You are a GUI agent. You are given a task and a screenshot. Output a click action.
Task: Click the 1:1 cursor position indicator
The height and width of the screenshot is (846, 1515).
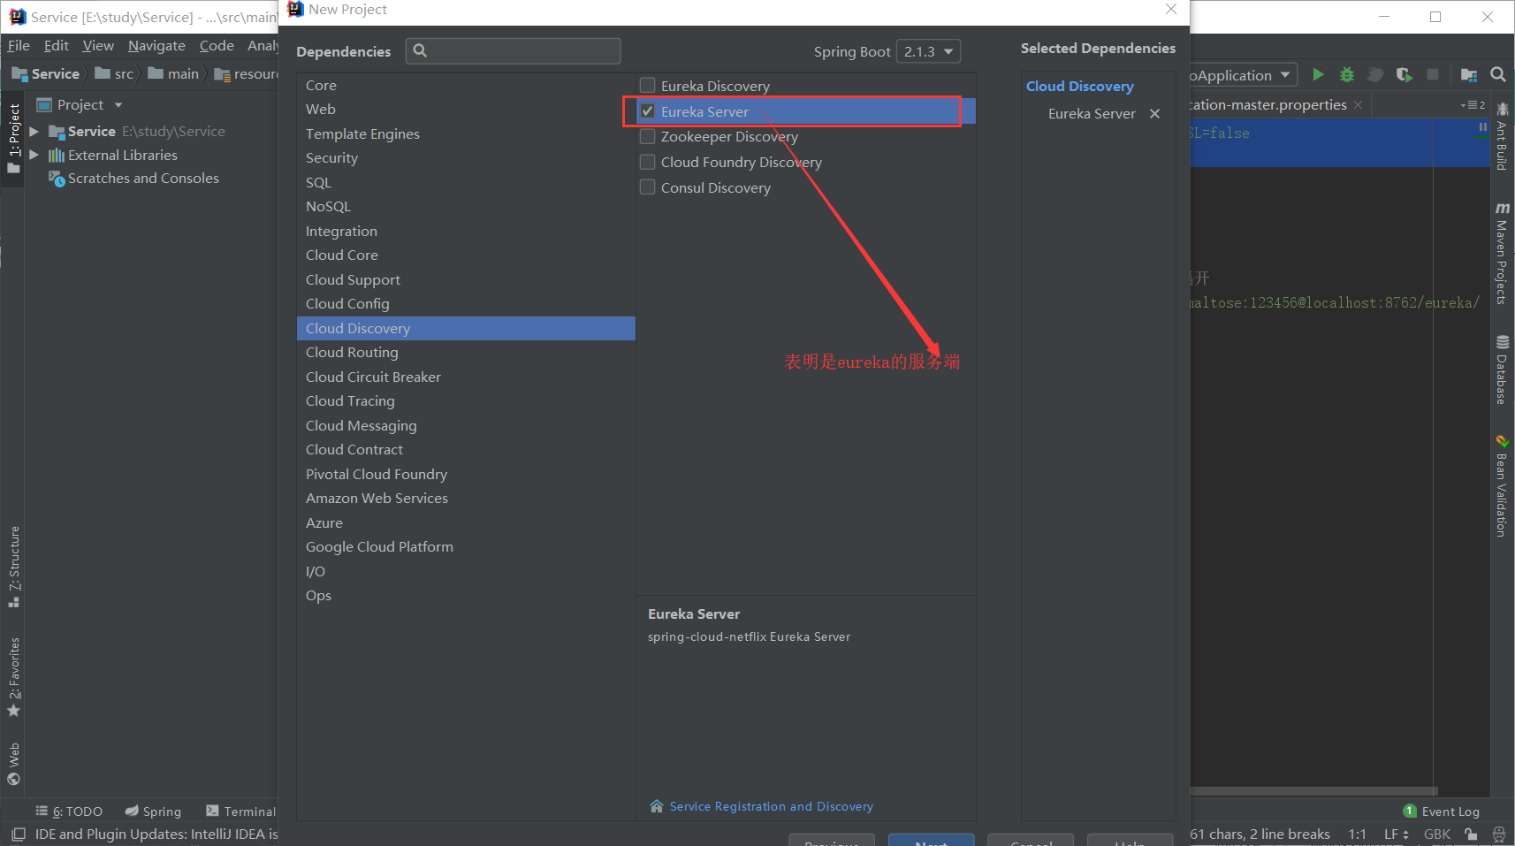(x=1357, y=835)
